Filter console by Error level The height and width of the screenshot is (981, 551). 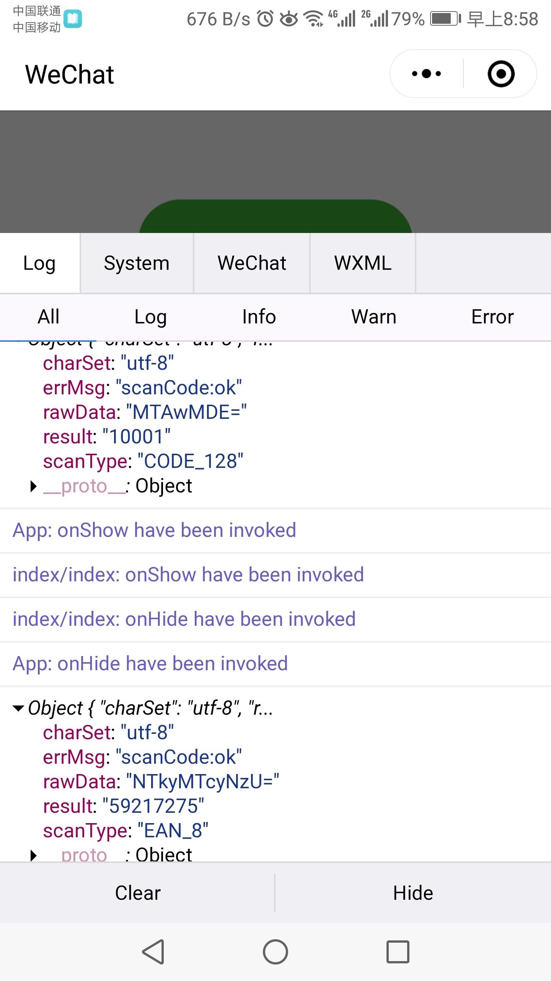click(492, 317)
